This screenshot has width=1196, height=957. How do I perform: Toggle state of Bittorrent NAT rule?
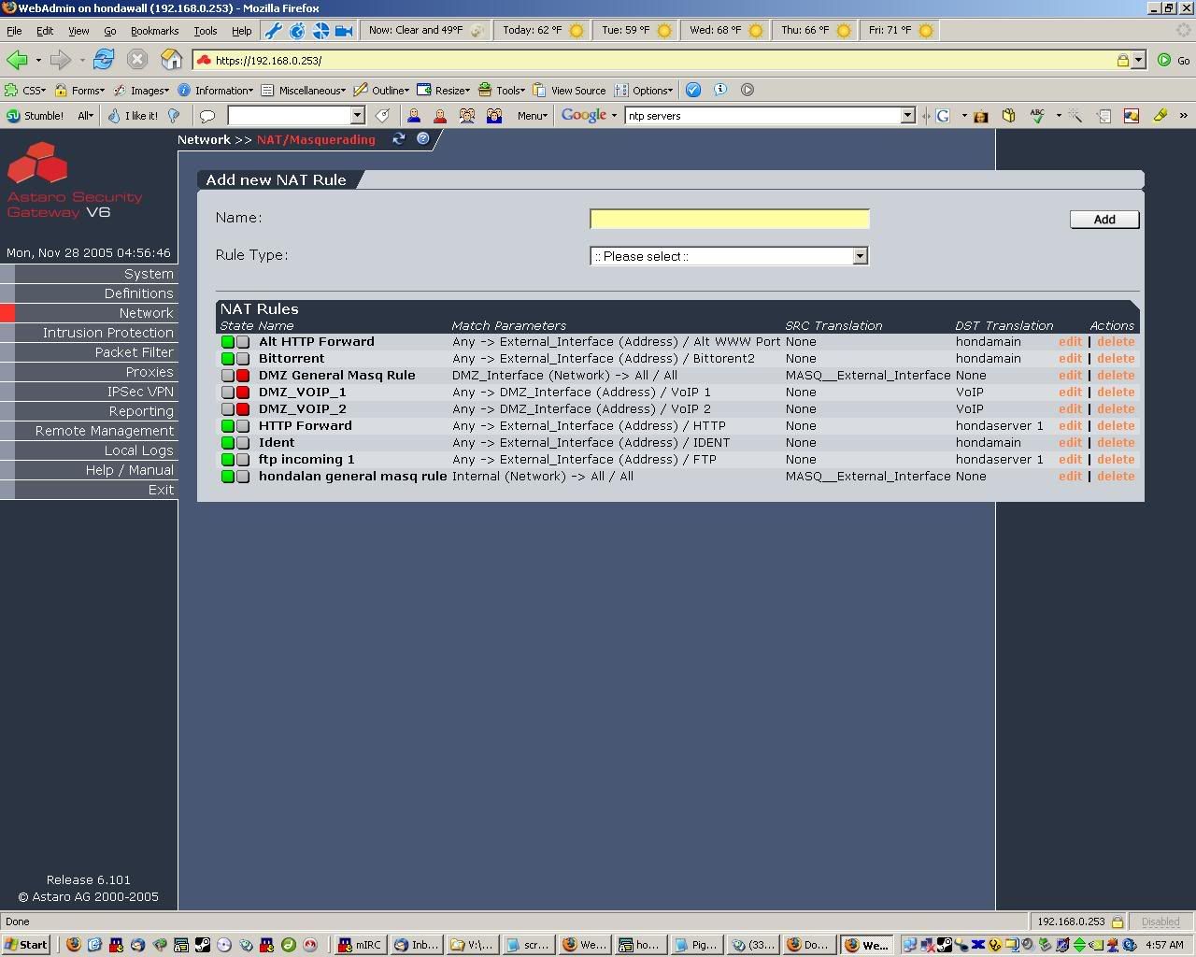point(228,359)
